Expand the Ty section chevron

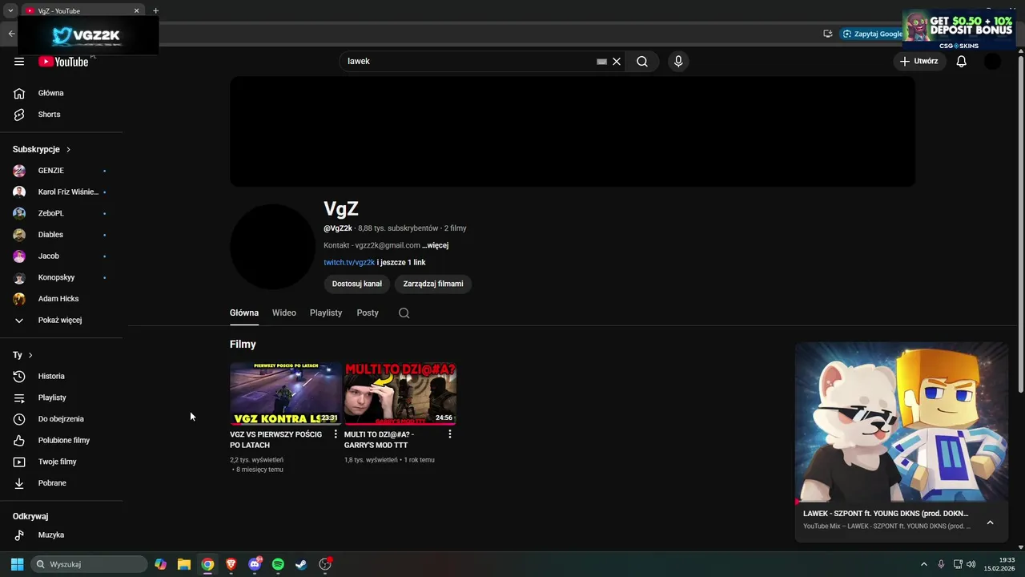tap(30, 355)
